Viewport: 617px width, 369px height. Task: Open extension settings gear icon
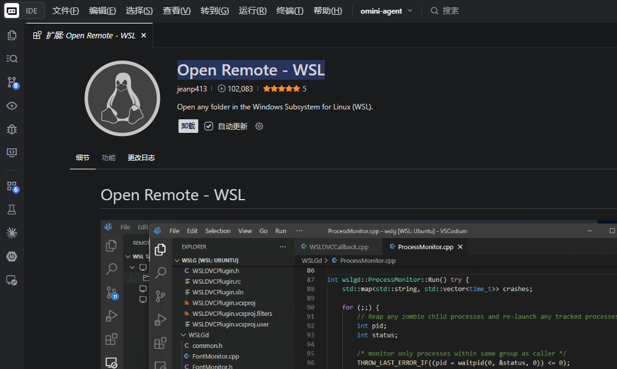click(x=259, y=127)
